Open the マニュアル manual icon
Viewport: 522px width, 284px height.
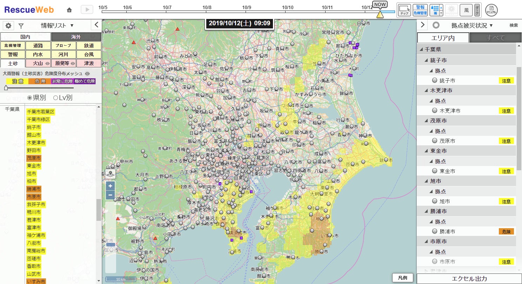point(491,10)
